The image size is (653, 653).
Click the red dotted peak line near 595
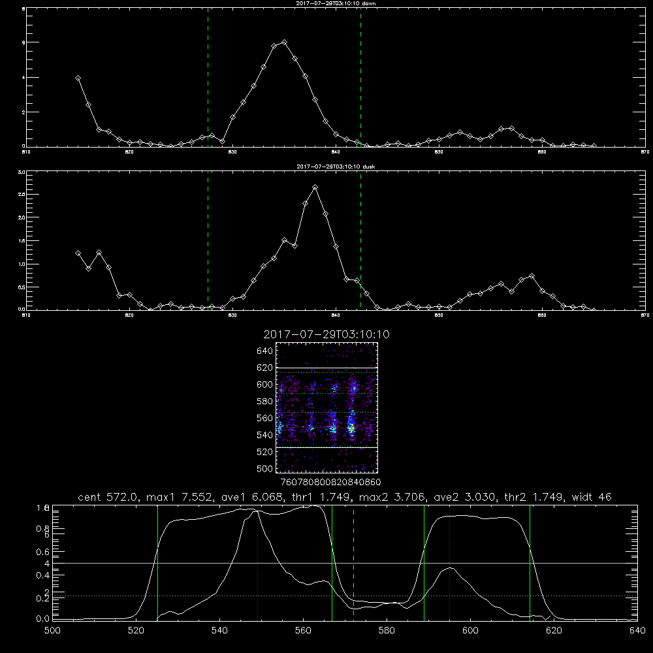click(450, 563)
